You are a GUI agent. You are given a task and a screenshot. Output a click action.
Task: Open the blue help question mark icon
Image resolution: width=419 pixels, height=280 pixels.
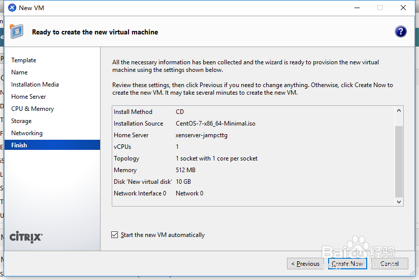click(x=400, y=32)
